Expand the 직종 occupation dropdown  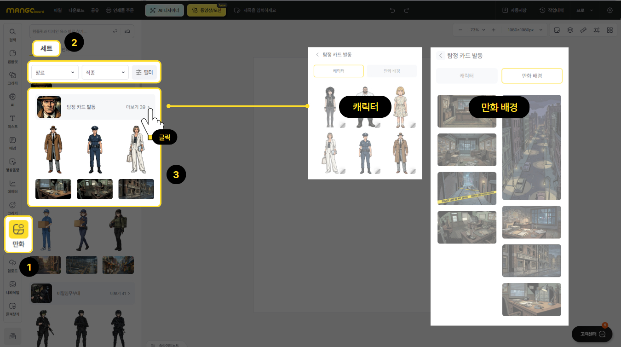(105, 72)
